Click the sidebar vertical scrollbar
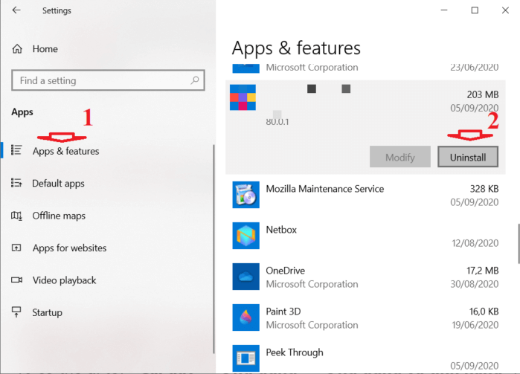520x374 pixels. (x=214, y=249)
